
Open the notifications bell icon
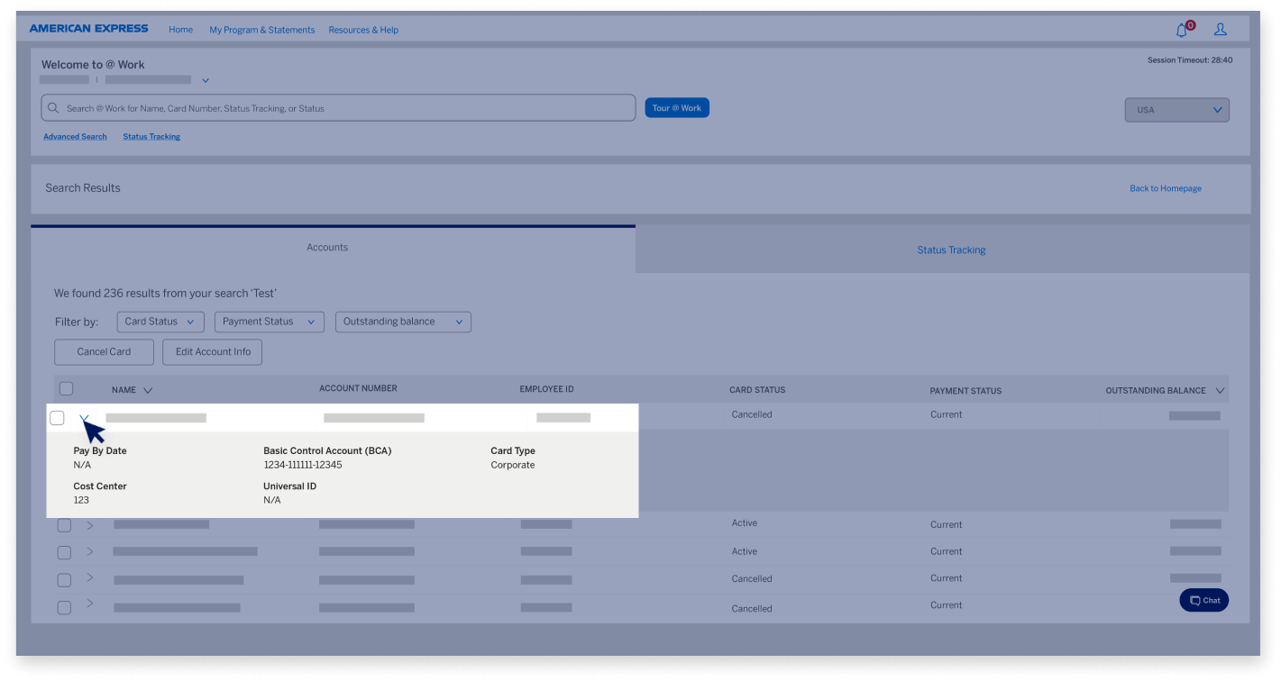1181,29
